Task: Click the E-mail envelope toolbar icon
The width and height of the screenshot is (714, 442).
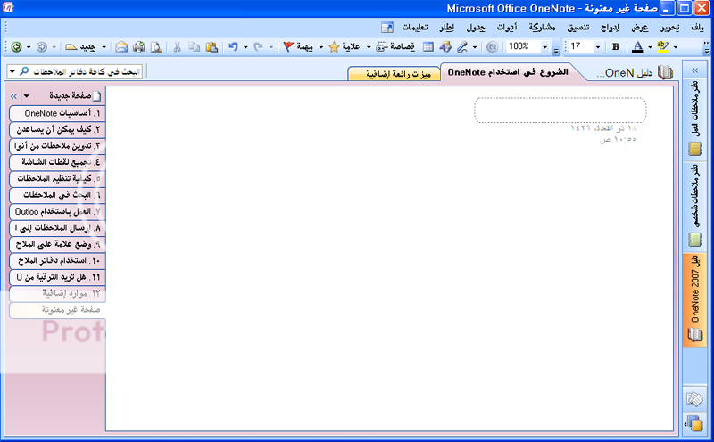Action: click(x=121, y=47)
